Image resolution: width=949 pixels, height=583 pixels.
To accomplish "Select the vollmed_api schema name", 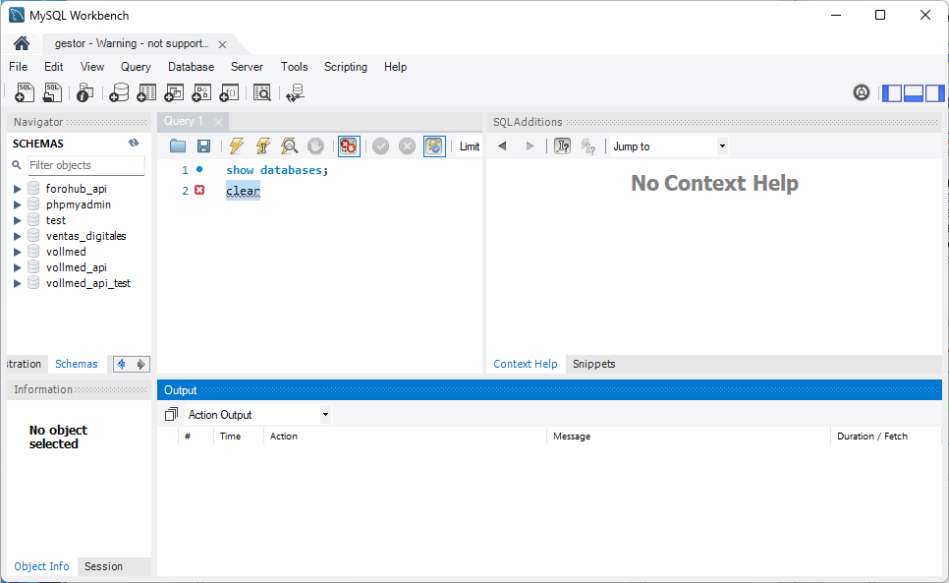I will [77, 267].
